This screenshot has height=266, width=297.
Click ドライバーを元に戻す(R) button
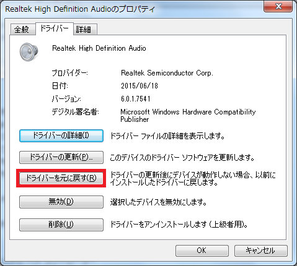coord(61,178)
